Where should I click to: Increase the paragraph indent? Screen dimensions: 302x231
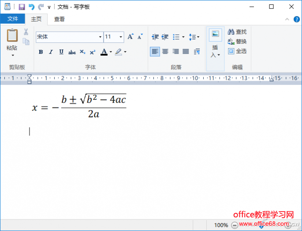click(165, 37)
